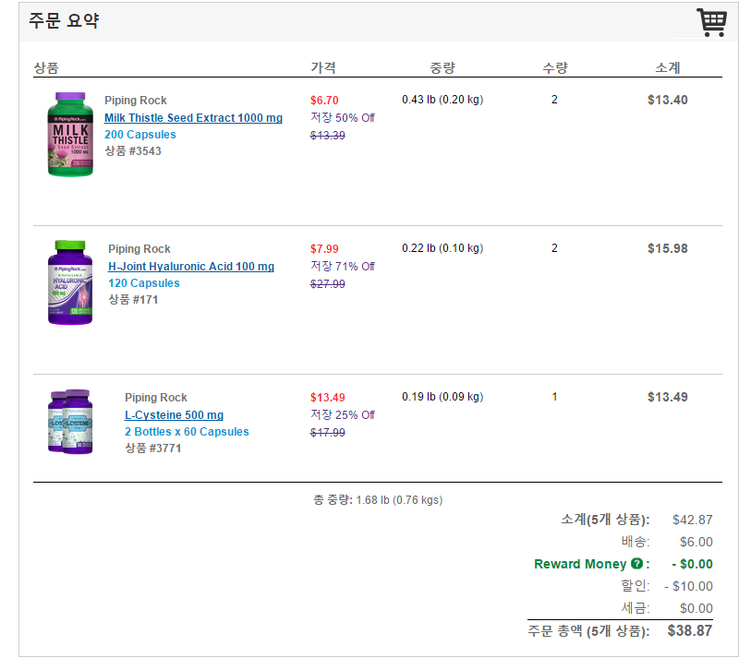
Task: Click the Milk Thistle $6.70 sale price
Action: pos(325,101)
